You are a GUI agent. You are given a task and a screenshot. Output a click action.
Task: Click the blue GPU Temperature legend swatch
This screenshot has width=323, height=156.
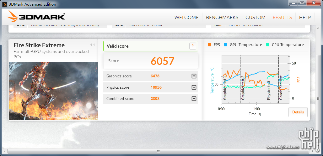[226, 45]
